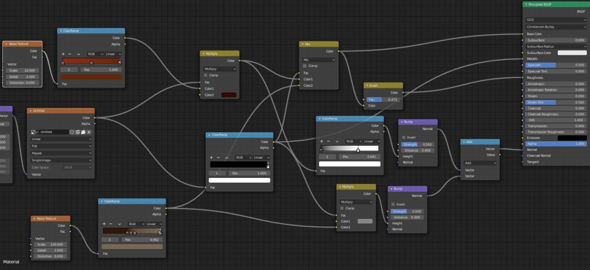Open the Repeat extension dropdown
This screenshot has height=270, width=590.
61,153
